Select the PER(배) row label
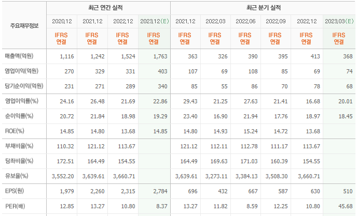 [x=15, y=206]
